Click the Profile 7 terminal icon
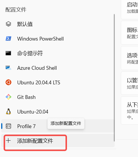Screen dimensions: 138x157 (8, 126)
